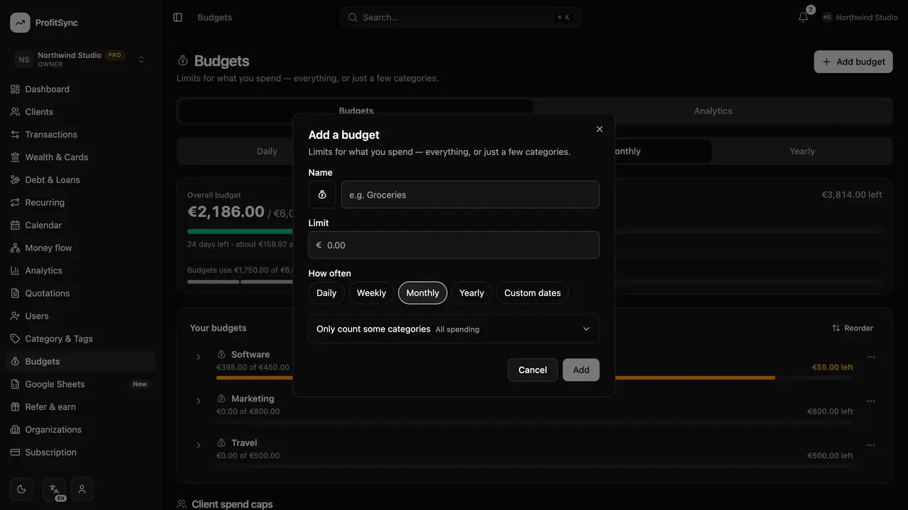This screenshot has width=908, height=510.
Task: Open the Dashboard sidebar item
Action: tap(80, 89)
